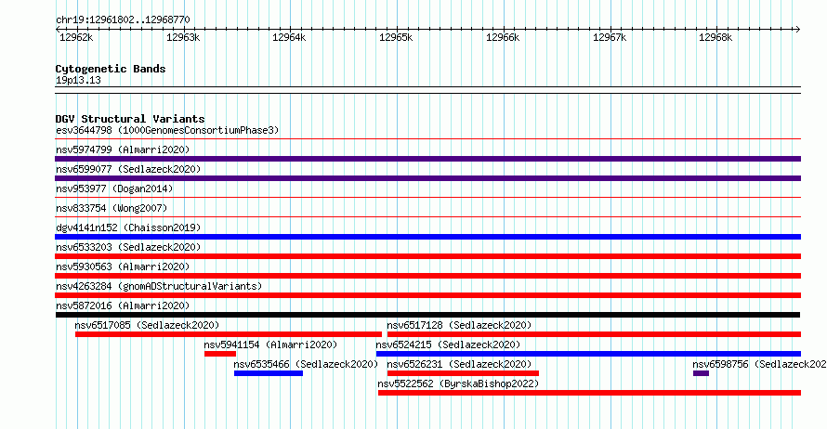Select the nsv4263284 red variant bar

coord(427,295)
